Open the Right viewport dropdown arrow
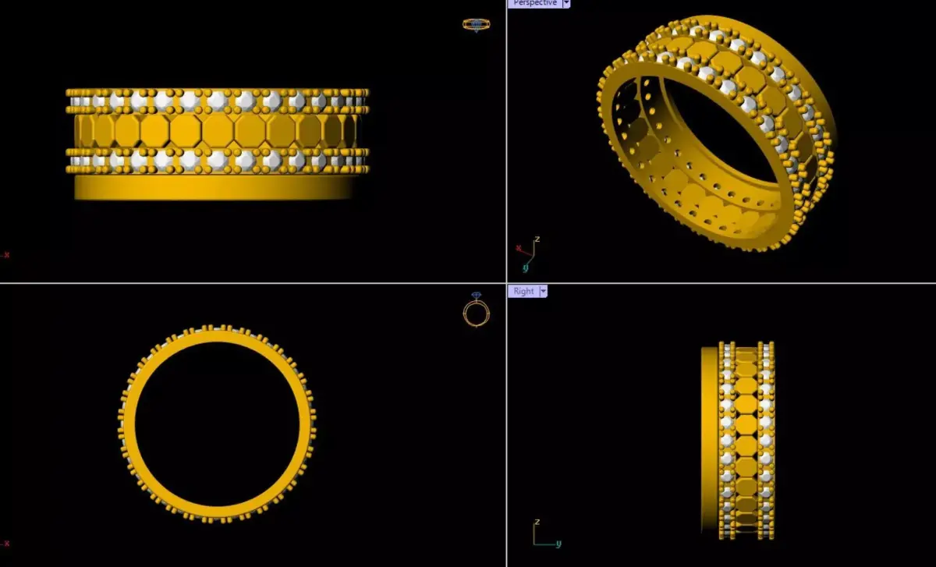The height and width of the screenshot is (567, 936). coord(544,291)
